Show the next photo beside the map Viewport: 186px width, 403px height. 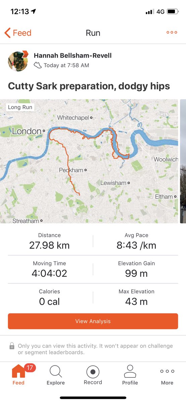coord(183,161)
